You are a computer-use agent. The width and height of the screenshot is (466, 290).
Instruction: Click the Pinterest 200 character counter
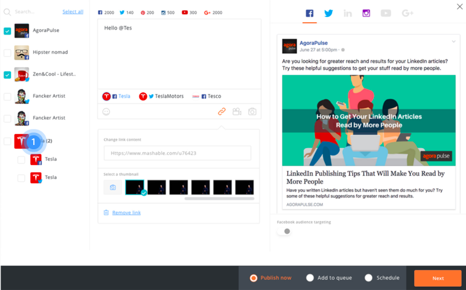pyautogui.click(x=147, y=13)
